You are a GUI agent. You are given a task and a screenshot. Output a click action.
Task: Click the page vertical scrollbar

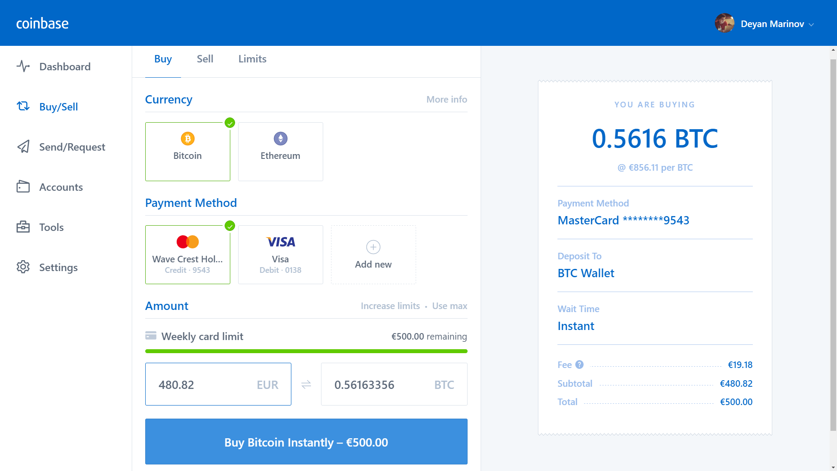point(833,244)
